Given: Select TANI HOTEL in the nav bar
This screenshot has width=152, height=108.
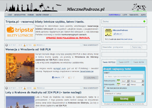Looking at the screenshot, I should click(134, 15).
